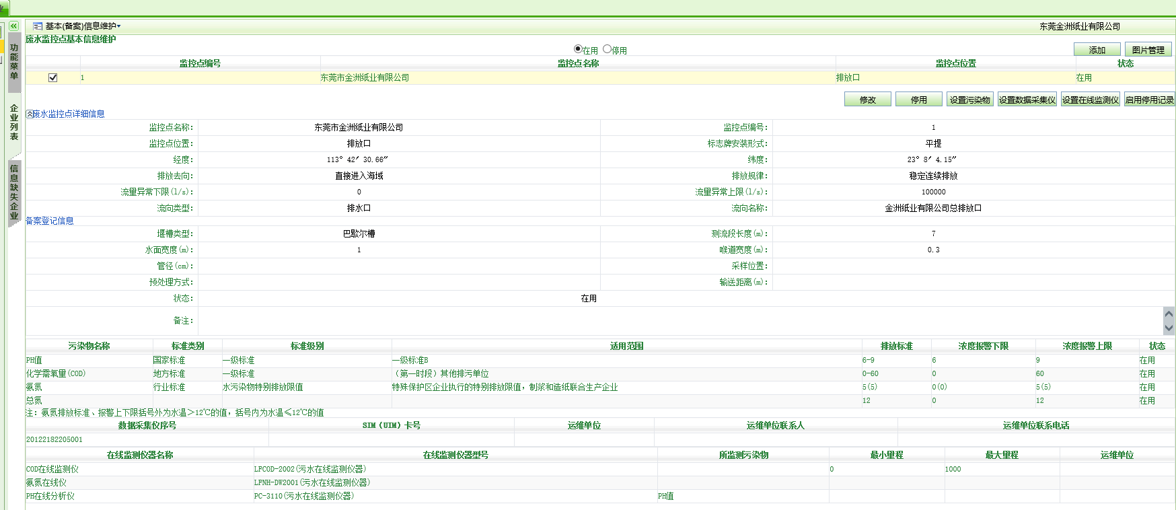1176x510 pixels.
Task: Select the 停用 radio button
Action: pyautogui.click(x=607, y=49)
